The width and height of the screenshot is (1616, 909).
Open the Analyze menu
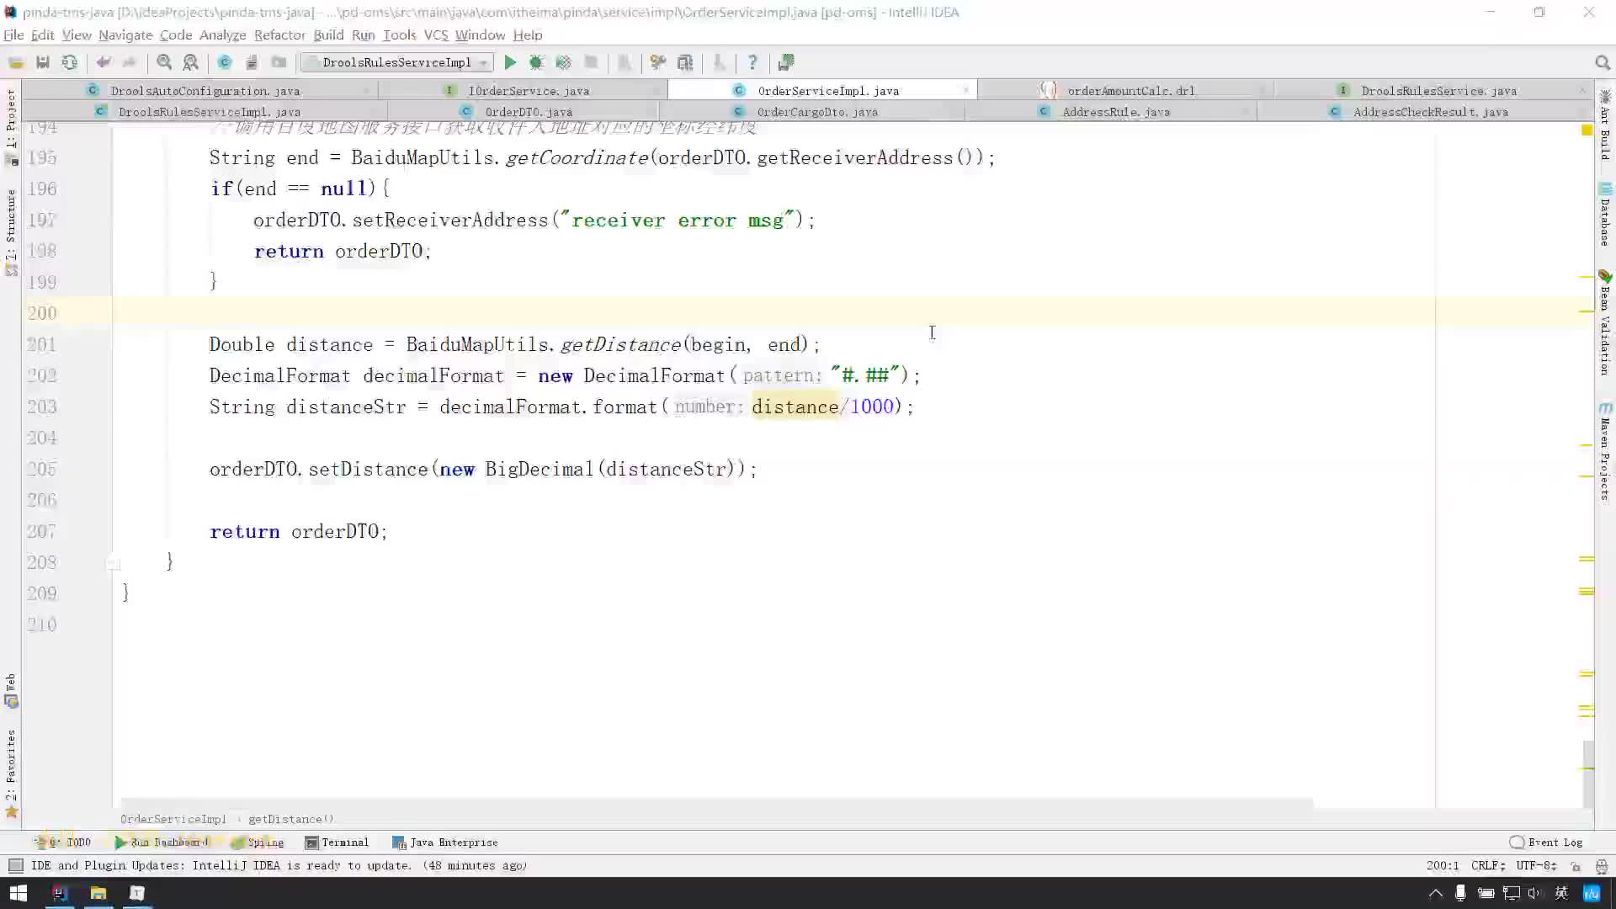(222, 35)
